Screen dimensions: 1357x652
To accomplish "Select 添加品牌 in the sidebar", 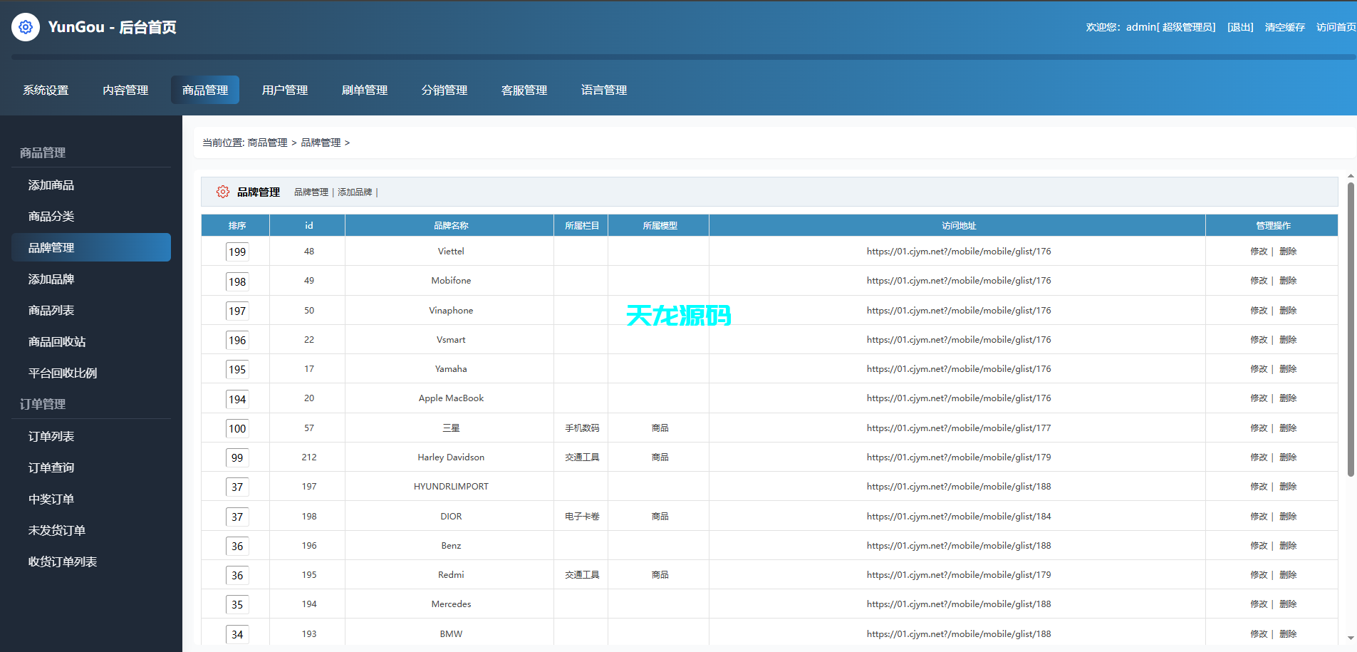I will 51,279.
